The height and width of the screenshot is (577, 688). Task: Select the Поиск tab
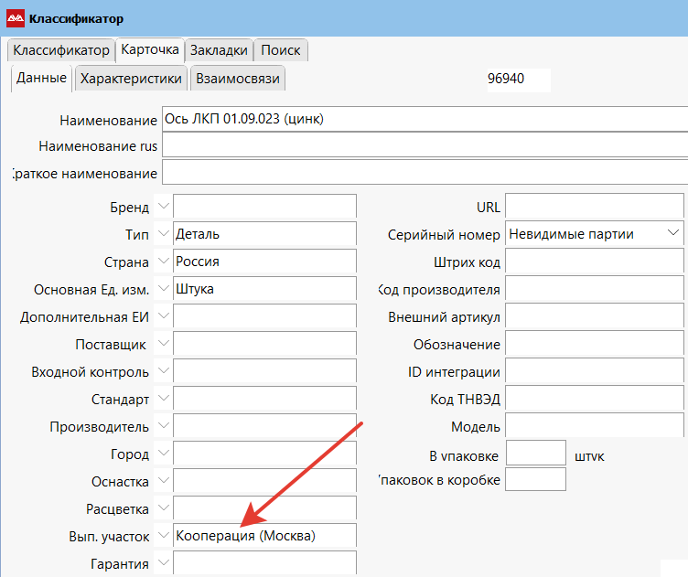[280, 50]
